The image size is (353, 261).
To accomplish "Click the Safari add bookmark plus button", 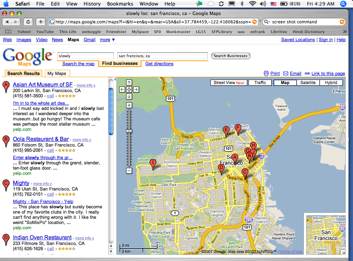I will tap(40, 22).
